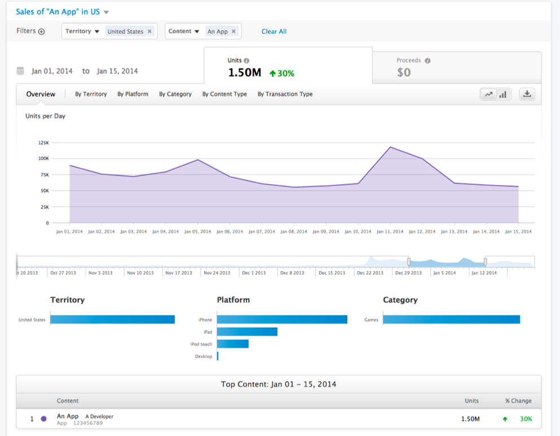Switch to line chart view
Viewport: 560px width, 436px height.
tap(488, 95)
